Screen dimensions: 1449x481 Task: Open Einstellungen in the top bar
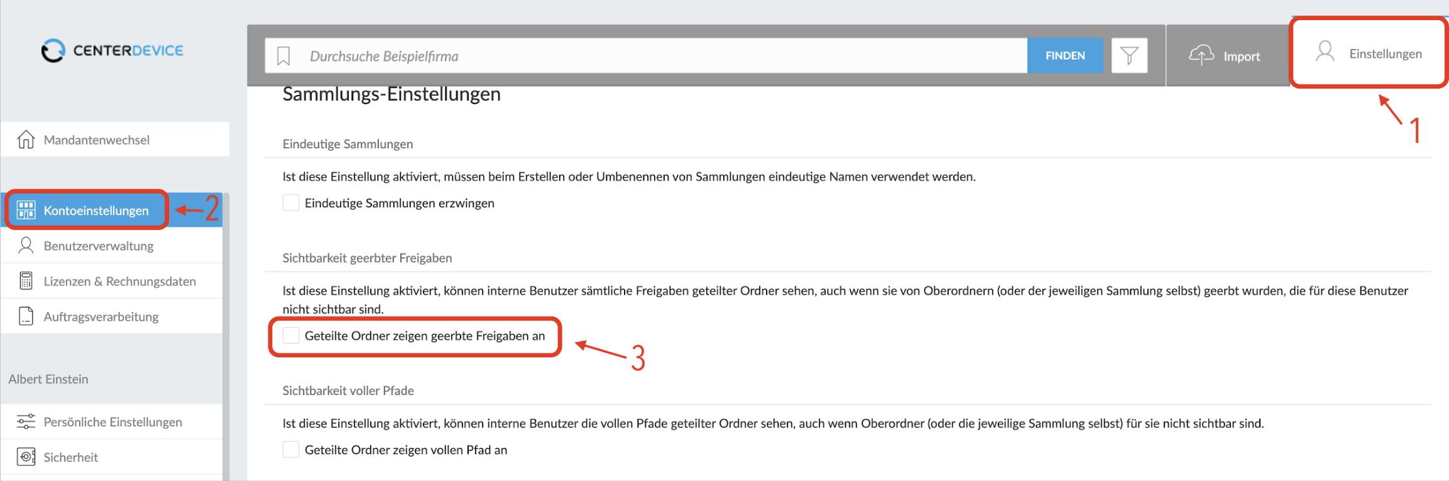pos(1369,53)
